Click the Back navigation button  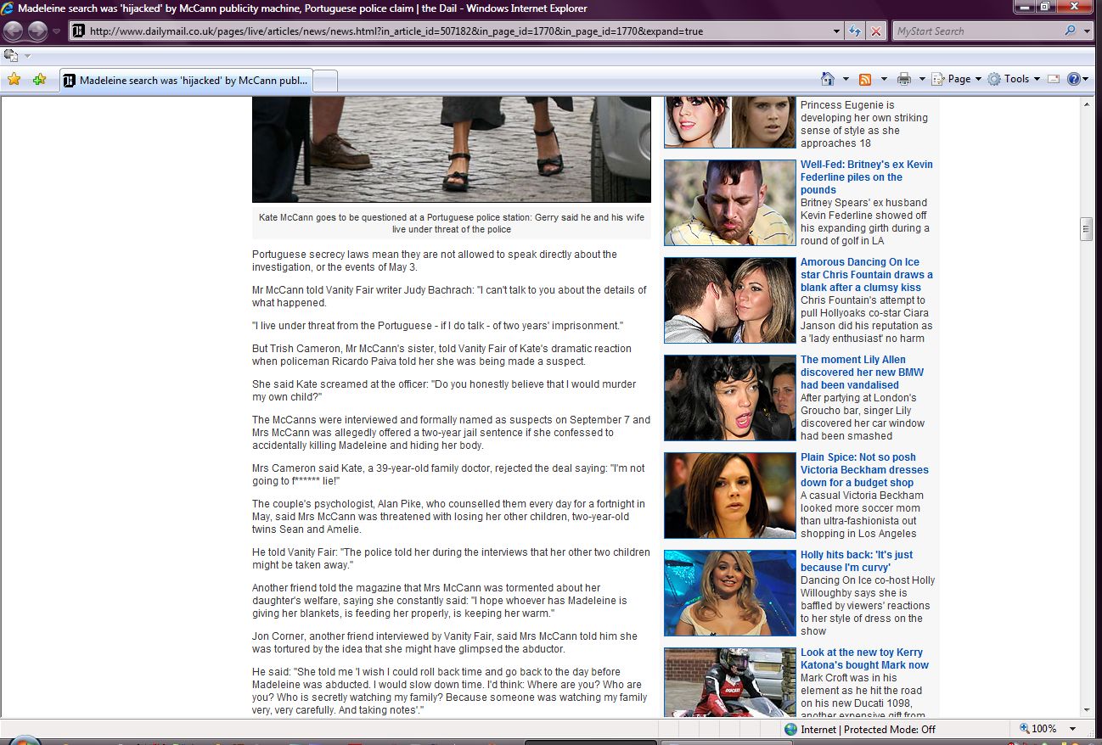(x=14, y=31)
